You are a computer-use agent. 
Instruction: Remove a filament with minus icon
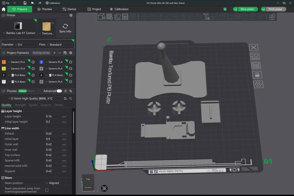pyautogui.click(x=60, y=53)
